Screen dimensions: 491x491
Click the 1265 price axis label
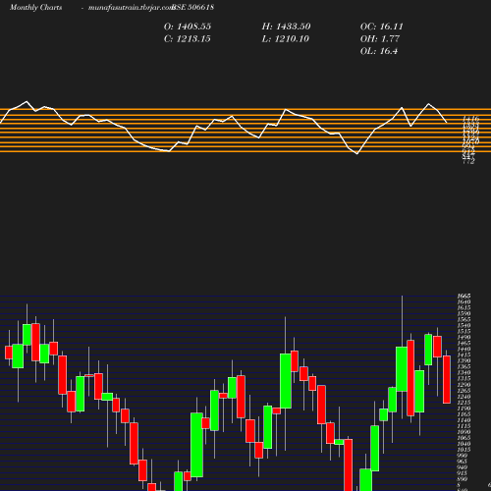(x=464, y=391)
